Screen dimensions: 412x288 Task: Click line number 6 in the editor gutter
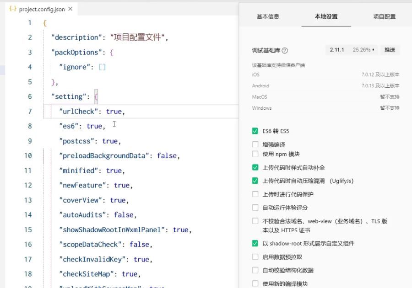click(x=30, y=96)
